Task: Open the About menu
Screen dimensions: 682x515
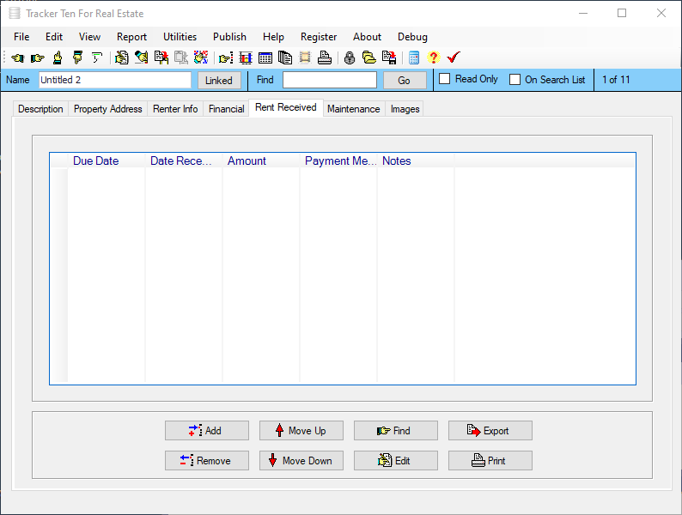Action: pyautogui.click(x=367, y=37)
